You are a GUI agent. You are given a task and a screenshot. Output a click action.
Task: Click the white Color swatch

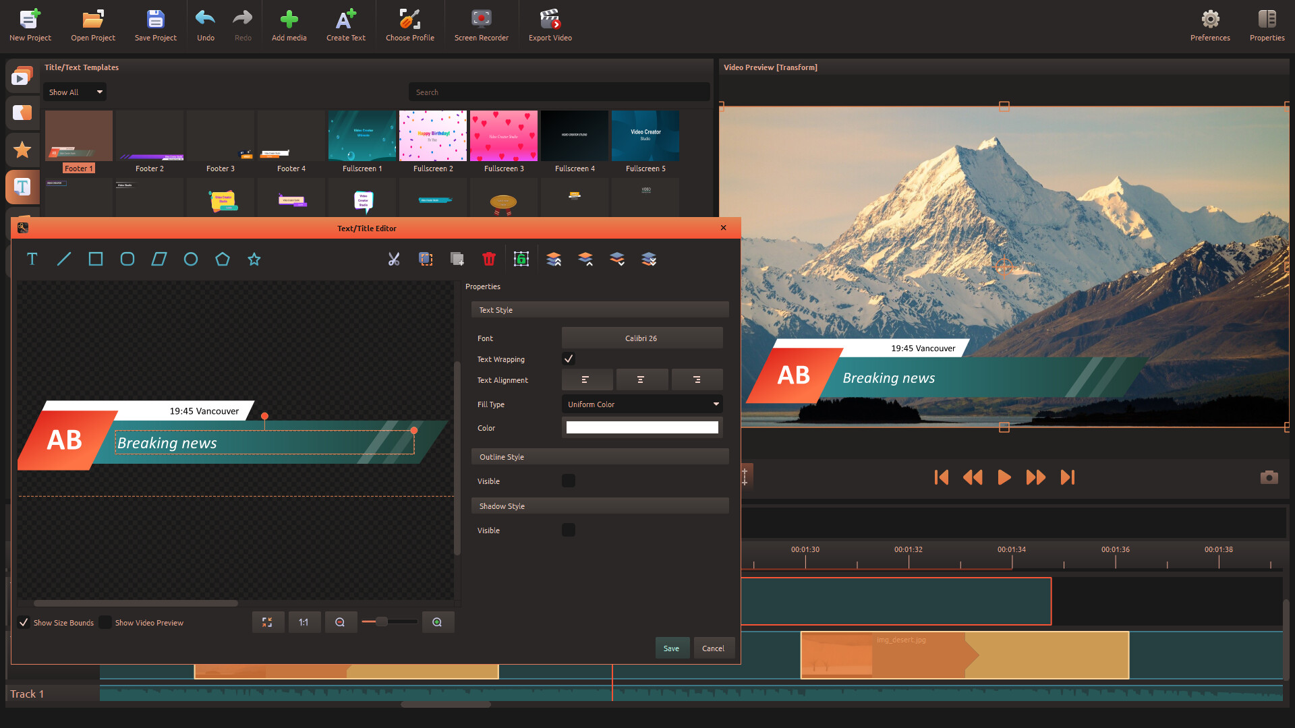[641, 427]
